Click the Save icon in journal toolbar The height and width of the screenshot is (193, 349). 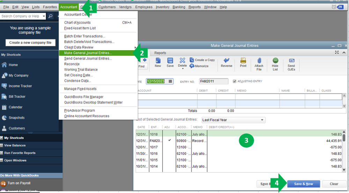tap(170, 62)
